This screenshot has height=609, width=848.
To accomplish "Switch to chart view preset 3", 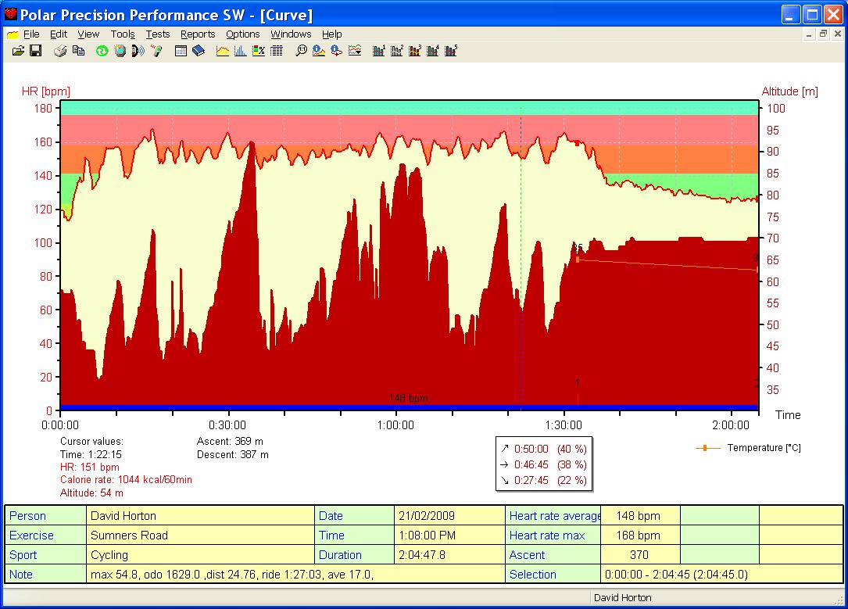I will point(416,50).
